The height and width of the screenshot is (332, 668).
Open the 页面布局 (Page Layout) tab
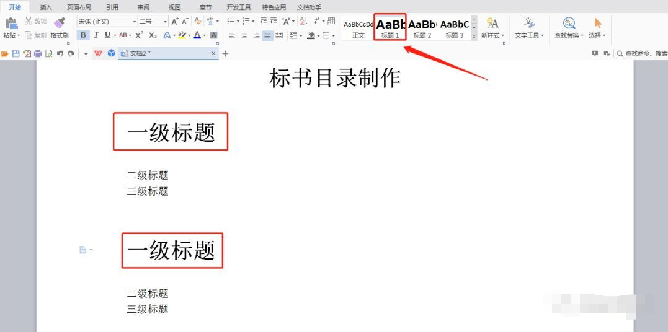(x=79, y=7)
